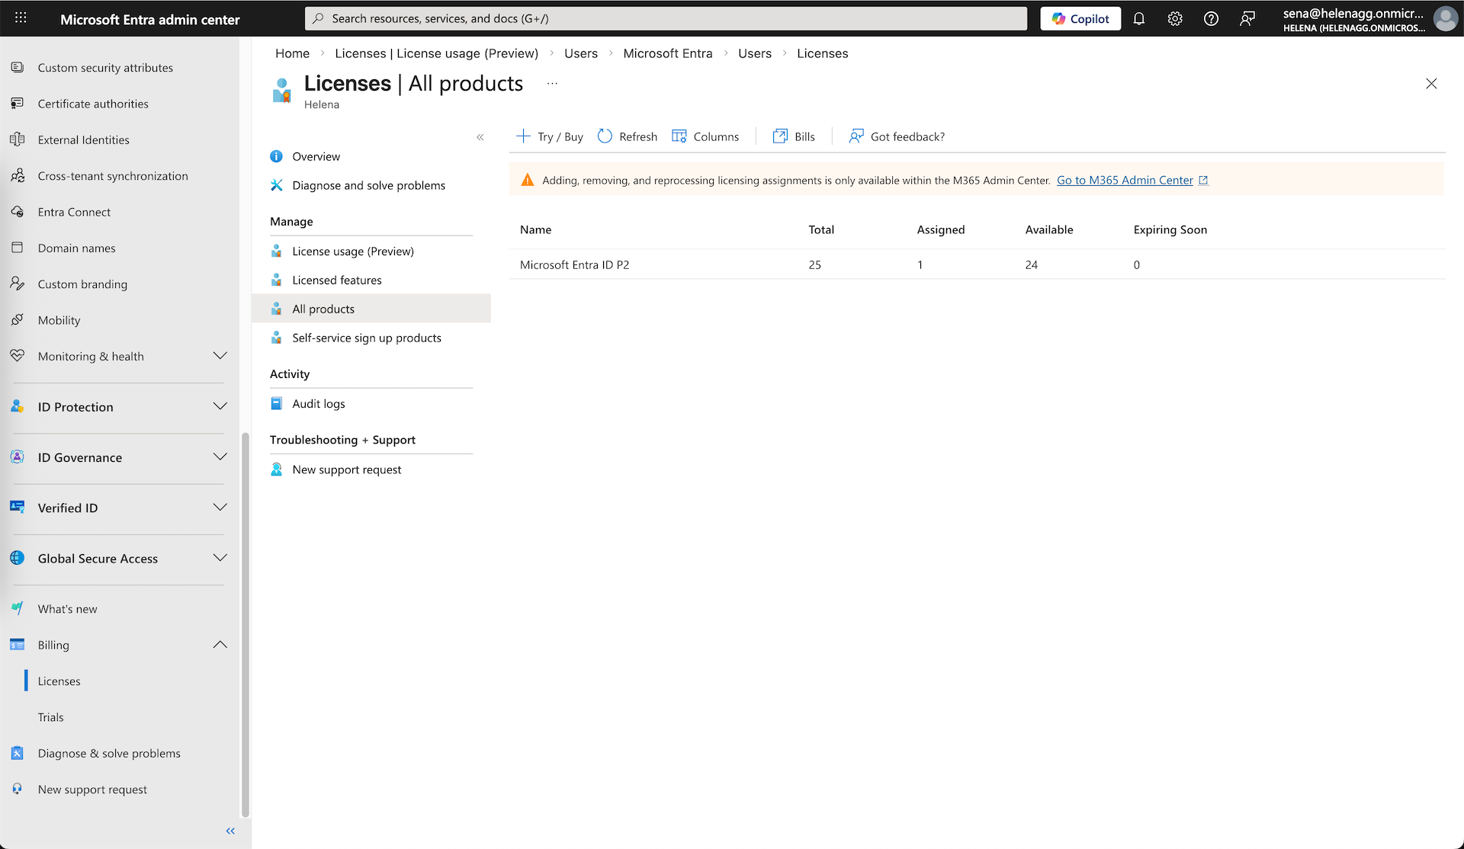
Task: Open the Columns chooser
Action: pyautogui.click(x=705, y=136)
